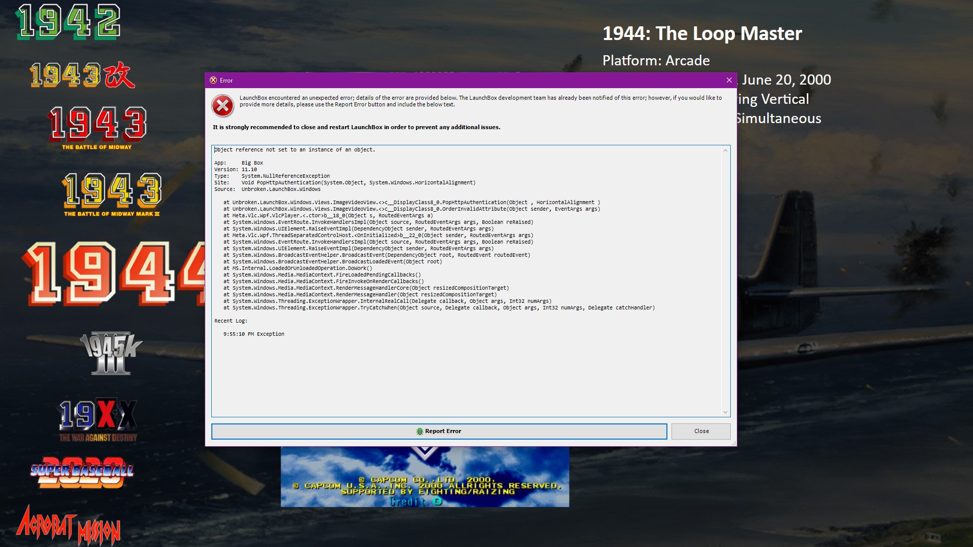Click the 'System.NullReferenceException' type line
This screenshot has height=547, width=973.
(x=272, y=176)
